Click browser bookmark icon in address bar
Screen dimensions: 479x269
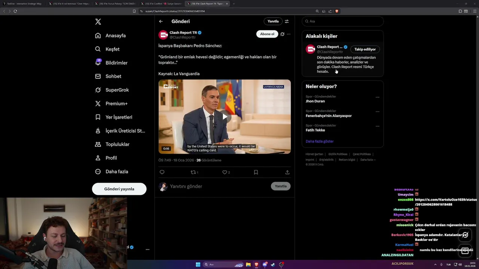(134, 11)
